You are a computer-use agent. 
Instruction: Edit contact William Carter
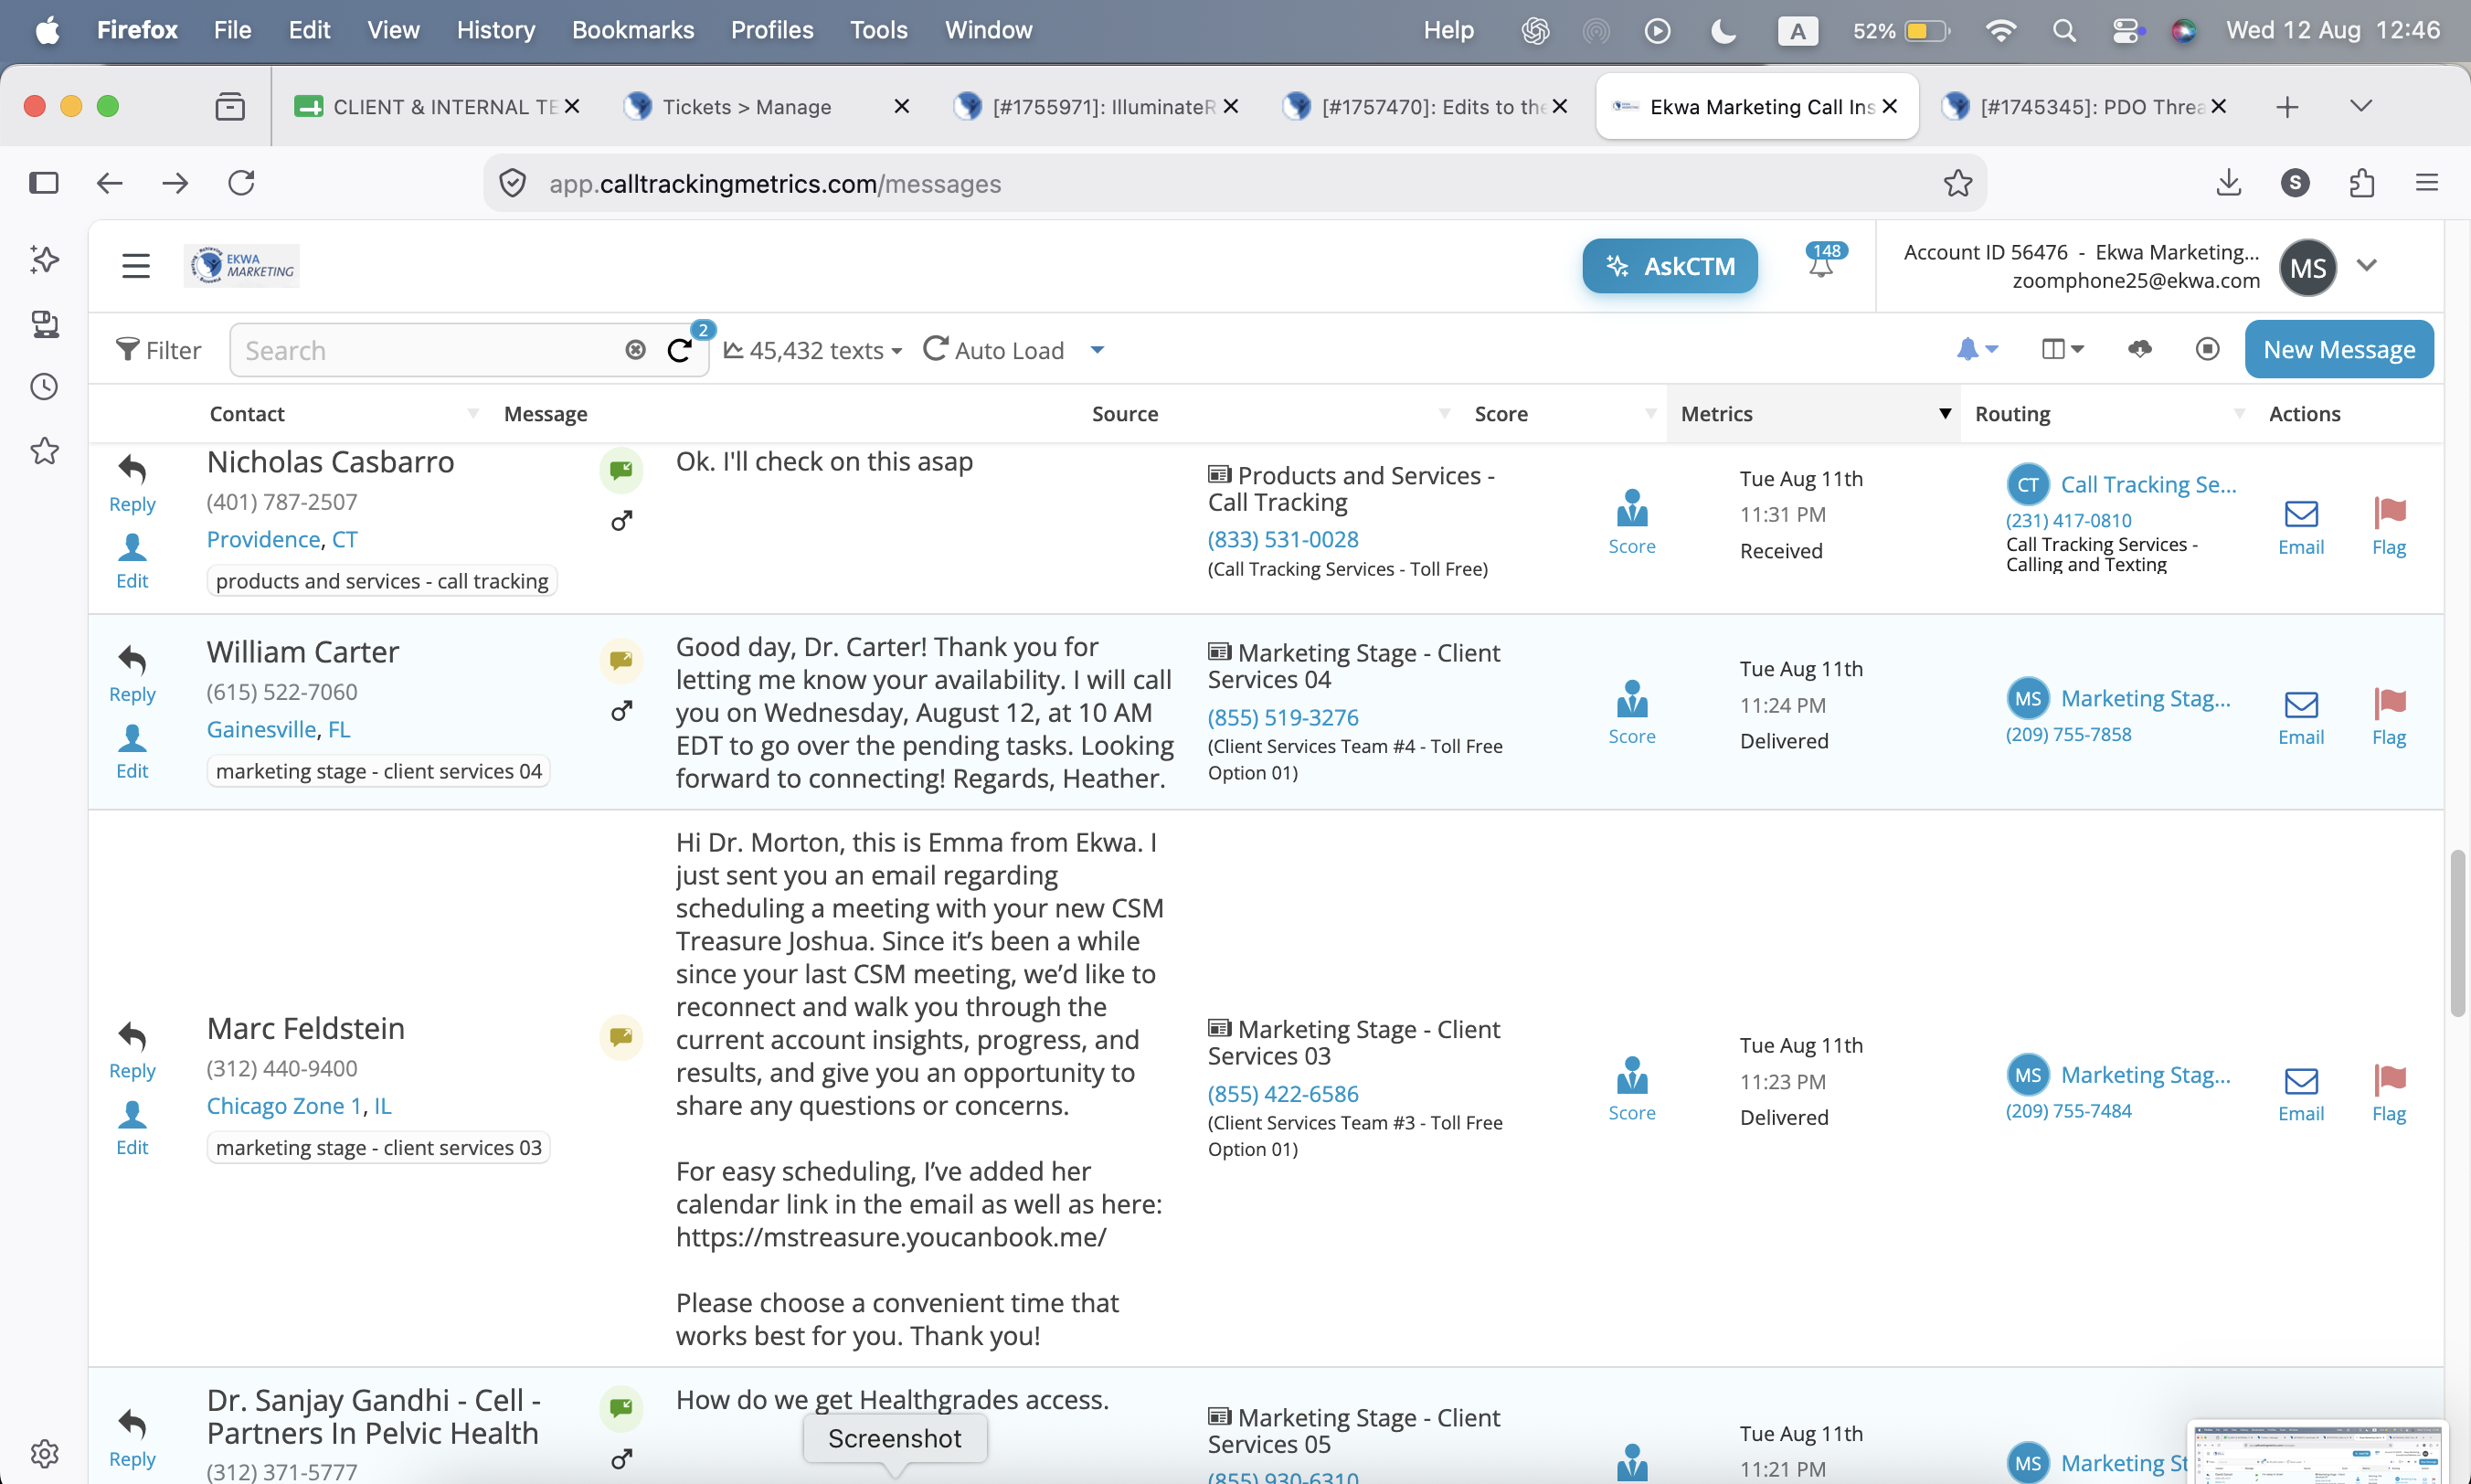(132, 751)
